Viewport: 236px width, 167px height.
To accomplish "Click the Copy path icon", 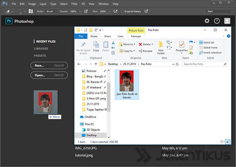I will click(x=113, y=48).
